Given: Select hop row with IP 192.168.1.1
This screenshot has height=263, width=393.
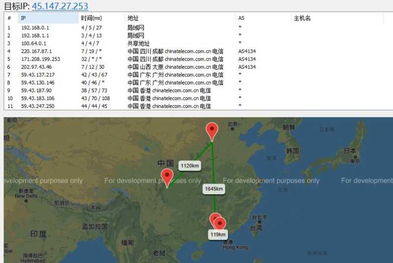Looking at the screenshot, I should click(x=198, y=35).
